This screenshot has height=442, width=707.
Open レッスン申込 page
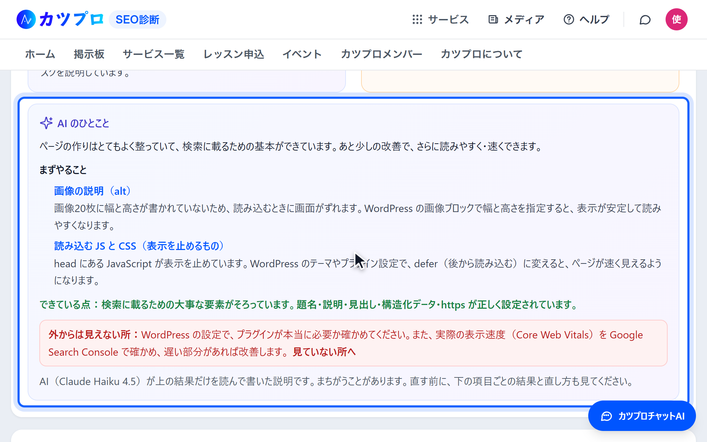[x=234, y=54]
